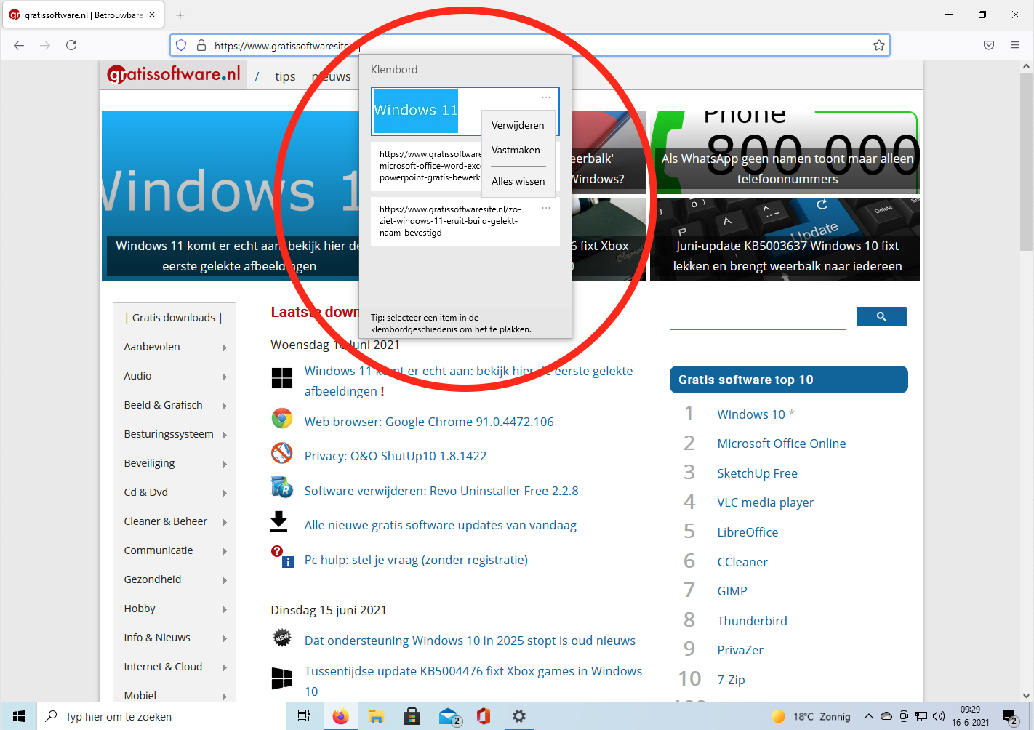Click the website search input field
1034x730 pixels.
click(x=757, y=316)
